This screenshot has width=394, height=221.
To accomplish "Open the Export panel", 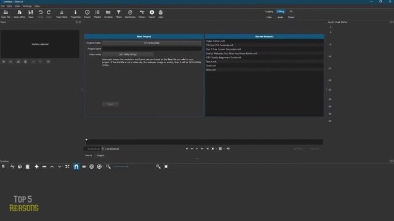I will pos(152,14).
